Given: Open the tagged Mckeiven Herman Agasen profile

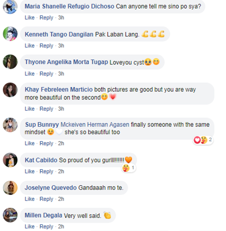Looking at the screenshot, I should tap(95, 125).
